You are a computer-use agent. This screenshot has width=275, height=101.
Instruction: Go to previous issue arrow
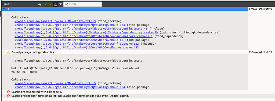[45, 4]
